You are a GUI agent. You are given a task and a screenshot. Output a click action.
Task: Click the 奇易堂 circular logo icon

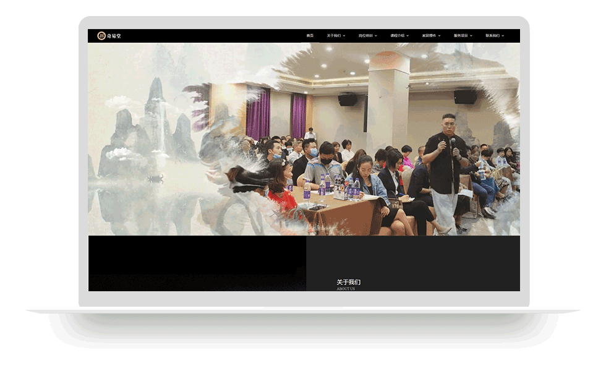point(101,36)
